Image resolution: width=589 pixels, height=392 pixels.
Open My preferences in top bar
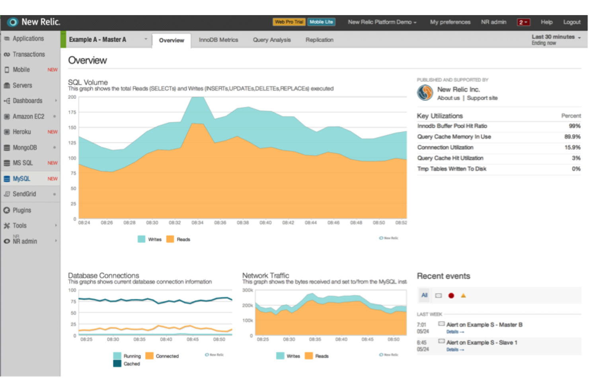coord(450,22)
